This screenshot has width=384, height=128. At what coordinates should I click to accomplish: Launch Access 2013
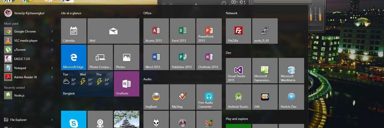(156, 31)
